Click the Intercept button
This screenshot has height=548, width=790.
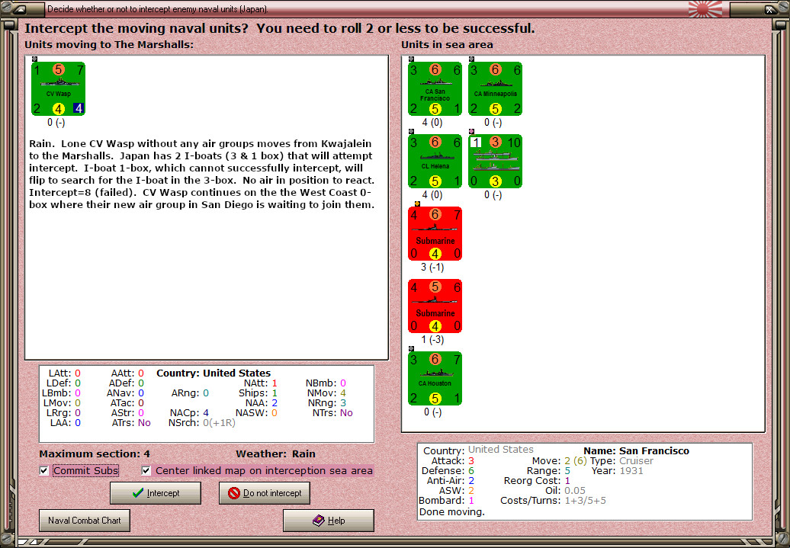(x=156, y=493)
